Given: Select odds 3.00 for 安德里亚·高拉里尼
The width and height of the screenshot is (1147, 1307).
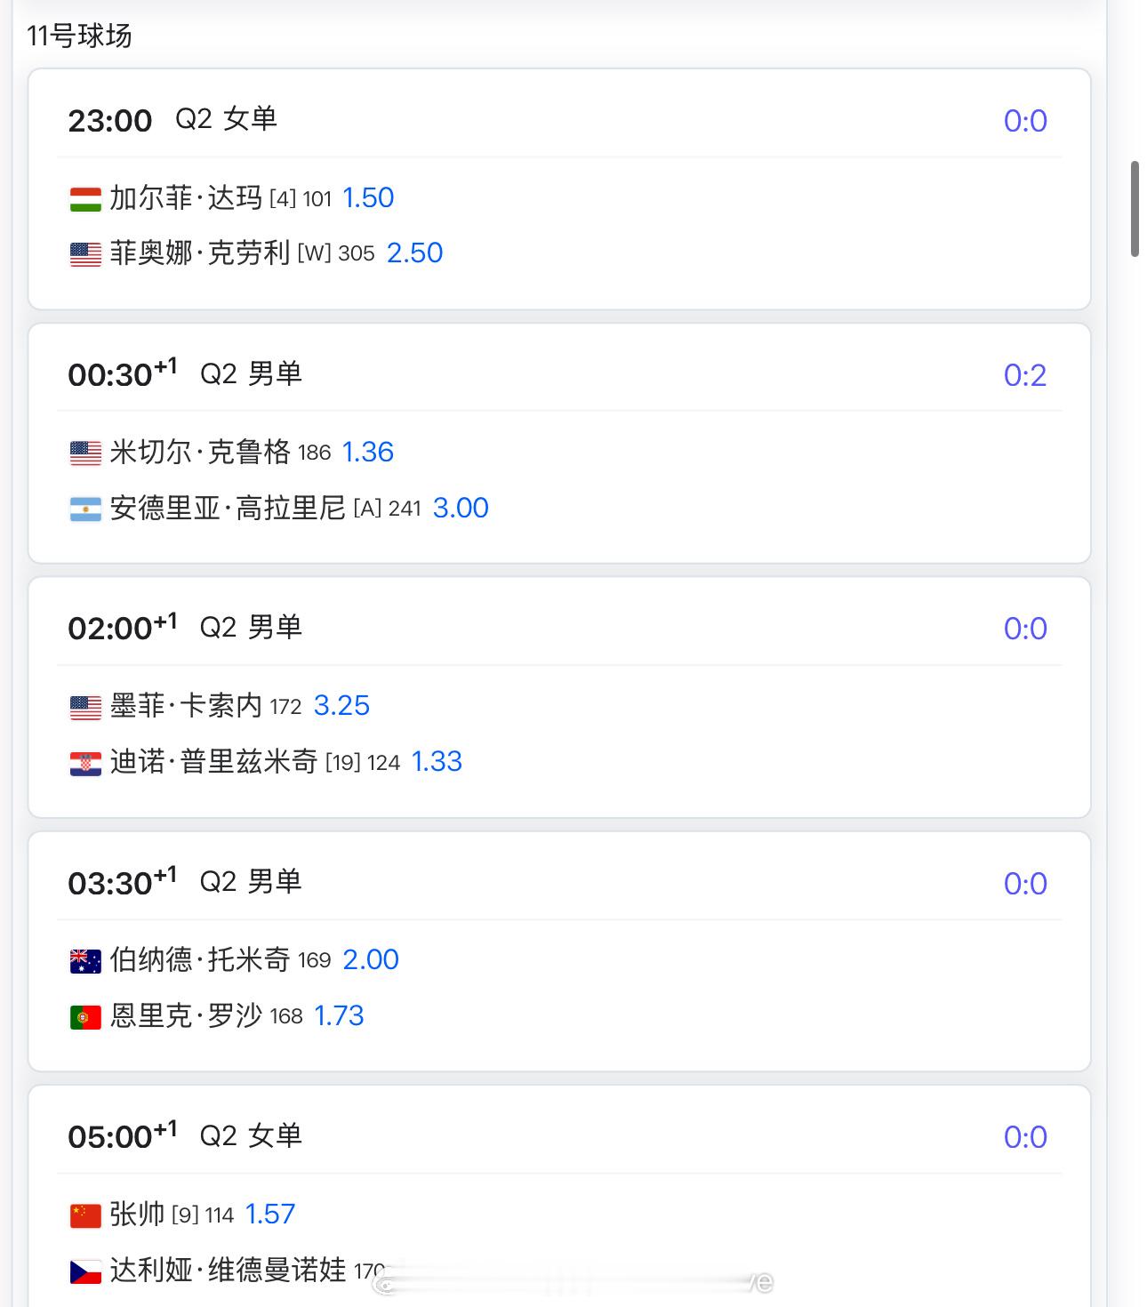Looking at the screenshot, I should 461,508.
